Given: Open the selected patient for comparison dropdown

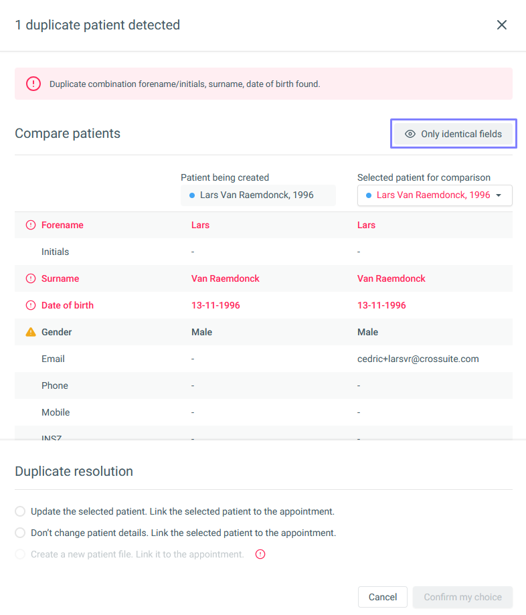Looking at the screenshot, I should [x=434, y=195].
